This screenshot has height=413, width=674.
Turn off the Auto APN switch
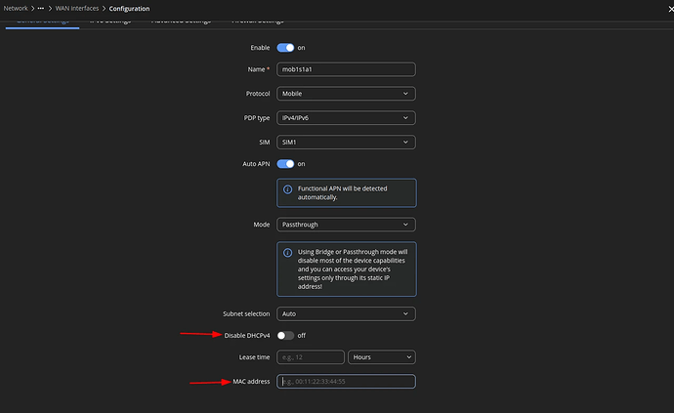click(x=285, y=164)
